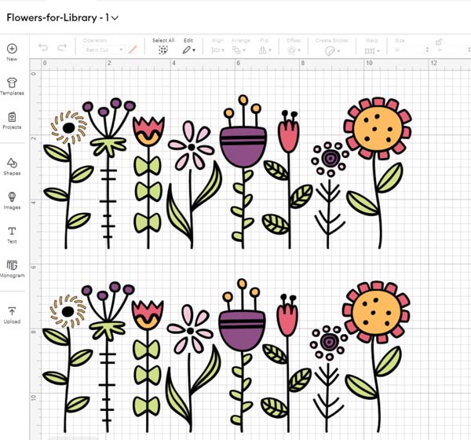
Task: Open the Create Sticker dropdown
Action: [x=332, y=51]
